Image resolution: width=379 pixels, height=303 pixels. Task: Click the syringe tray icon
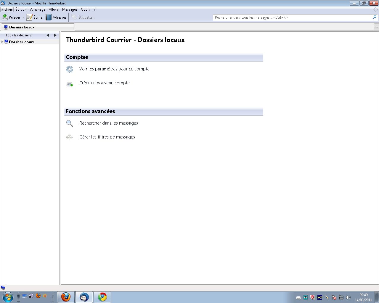coord(327,298)
